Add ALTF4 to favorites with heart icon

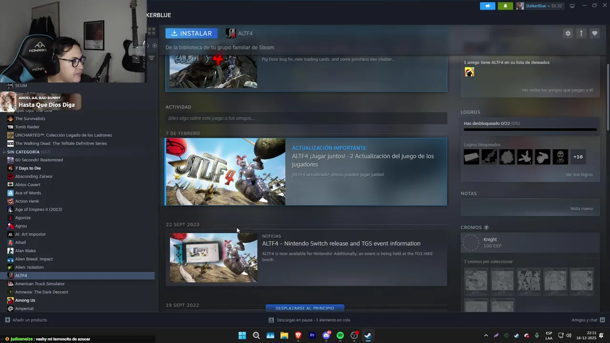pyautogui.click(x=594, y=33)
